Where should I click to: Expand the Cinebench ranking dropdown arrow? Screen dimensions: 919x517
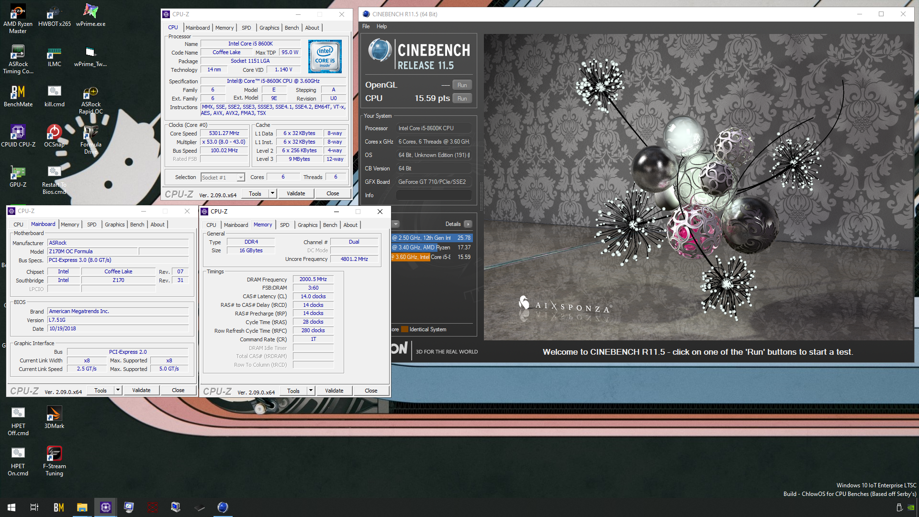pyautogui.click(x=396, y=224)
